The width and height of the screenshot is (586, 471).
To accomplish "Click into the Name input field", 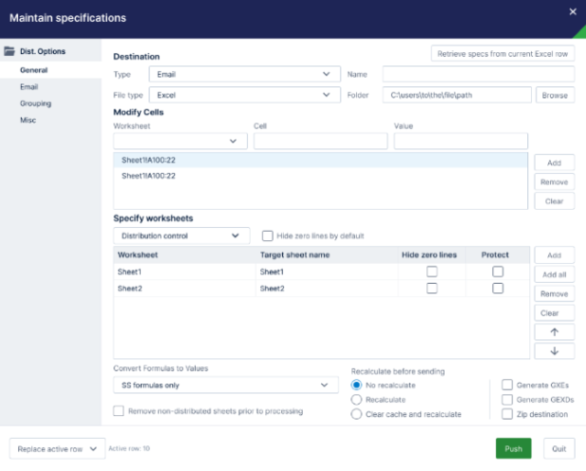I will coord(478,74).
